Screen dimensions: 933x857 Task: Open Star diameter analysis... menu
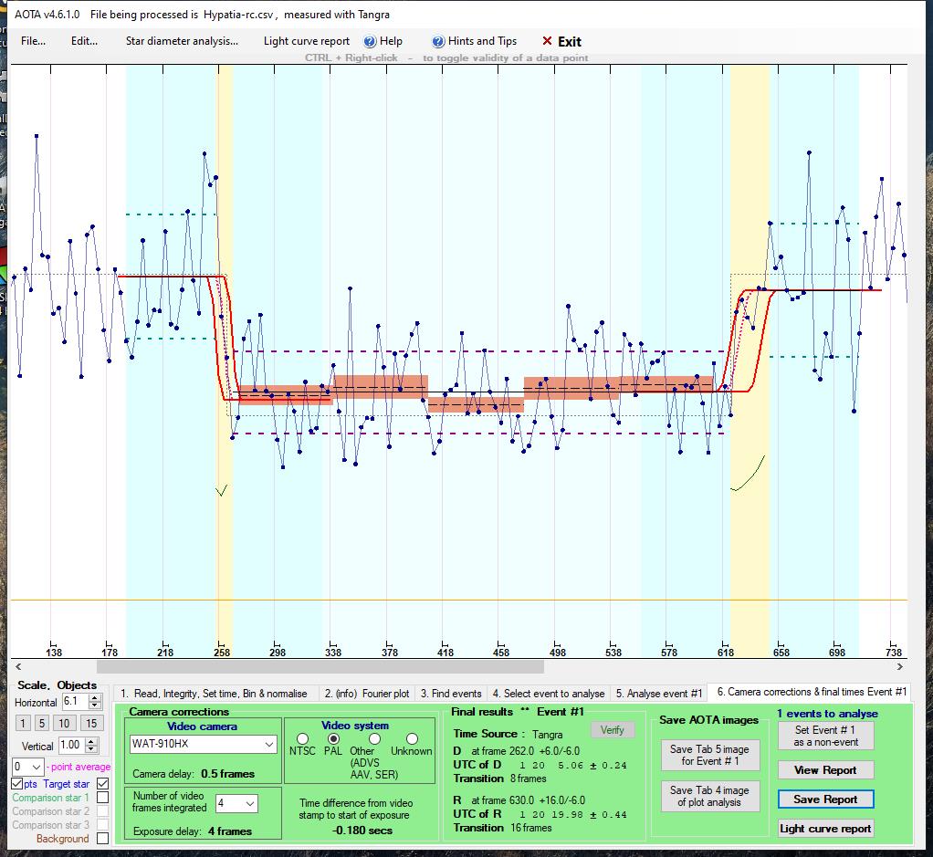(x=182, y=41)
